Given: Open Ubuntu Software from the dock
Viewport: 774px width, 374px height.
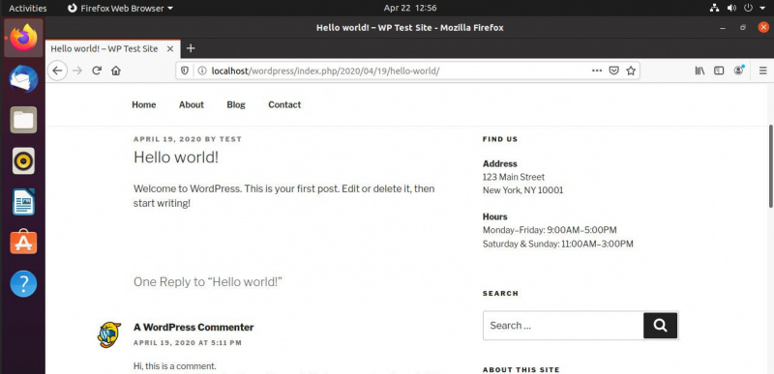Looking at the screenshot, I should pyautogui.click(x=23, y=243).
